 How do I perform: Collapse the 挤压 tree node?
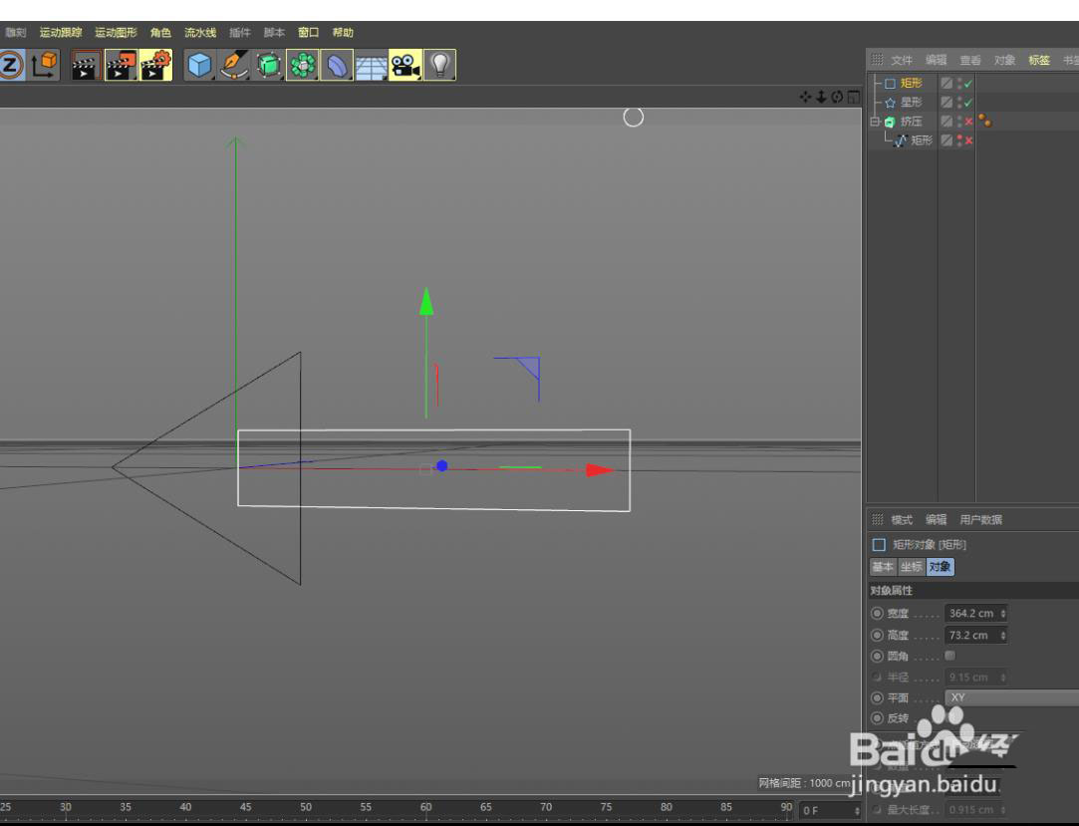click(x=875, y=122)
